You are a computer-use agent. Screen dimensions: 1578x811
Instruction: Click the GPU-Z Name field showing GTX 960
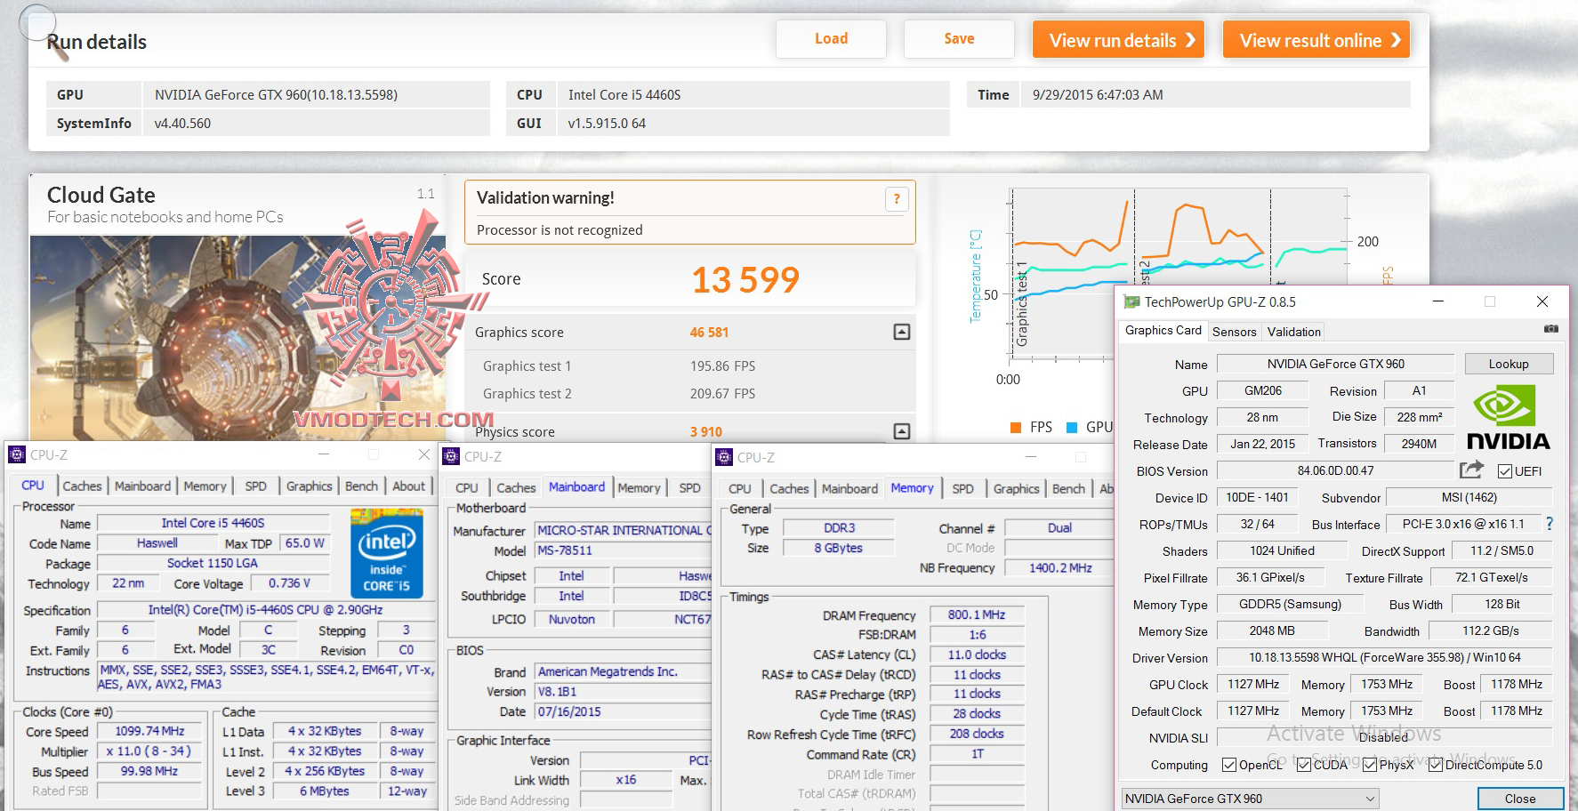(x=1335, y=364)
